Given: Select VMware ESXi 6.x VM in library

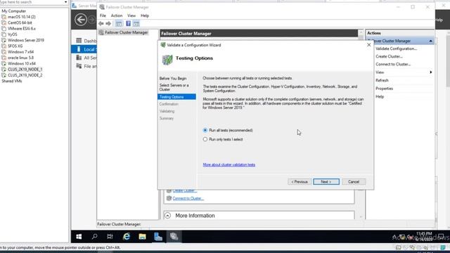Looking at the screenshot, I should click(22, 29).
